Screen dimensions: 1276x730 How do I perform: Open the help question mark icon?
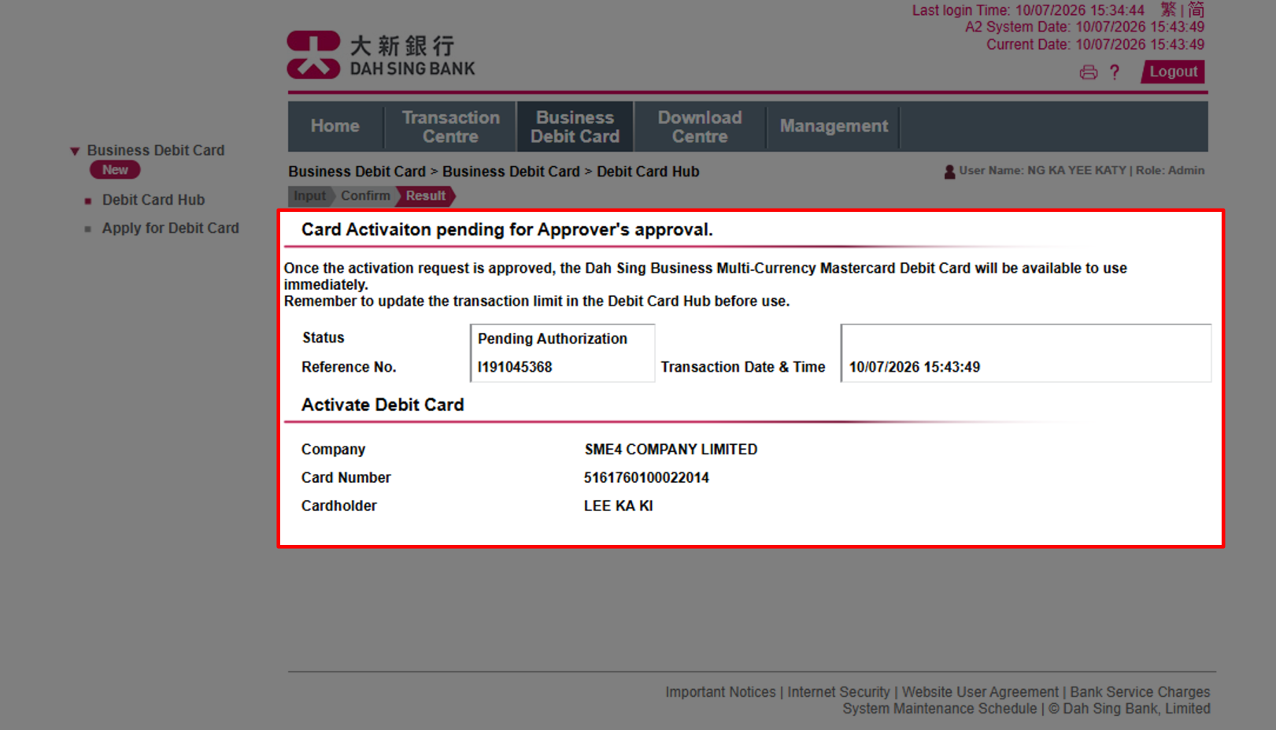click(x=1115, y=72)
